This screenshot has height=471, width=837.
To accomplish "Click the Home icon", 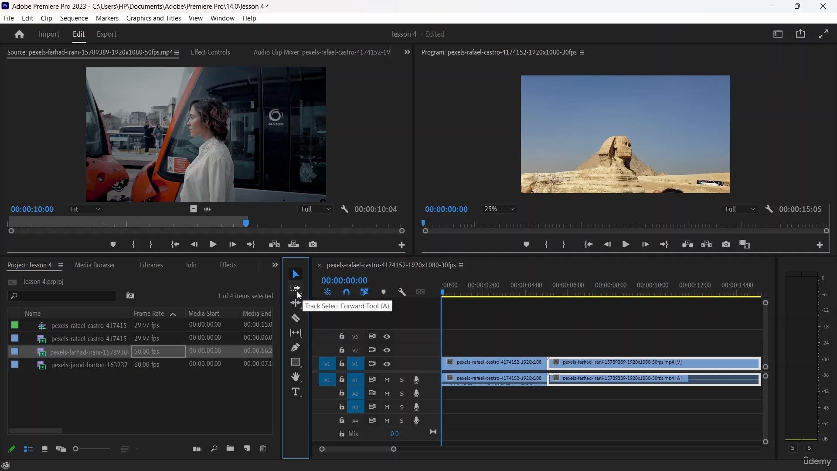I will pos(19,34).
